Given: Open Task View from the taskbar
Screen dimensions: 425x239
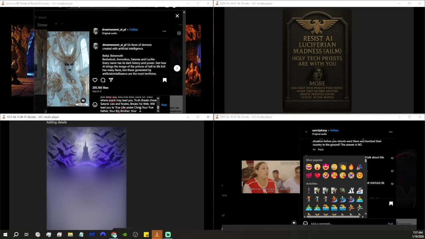Looking at the screenshot, I should pyautogui.click(x=27, y=235).
